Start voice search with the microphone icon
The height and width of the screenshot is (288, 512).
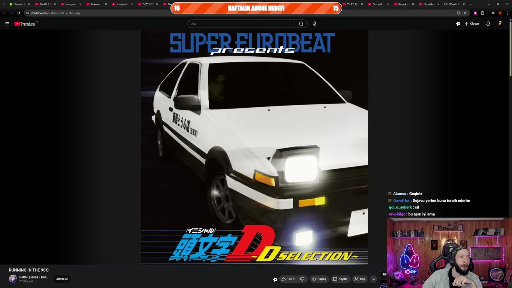click(315, 24)
